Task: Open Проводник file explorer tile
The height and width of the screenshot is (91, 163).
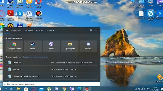Action: click(x=70, y=46)
